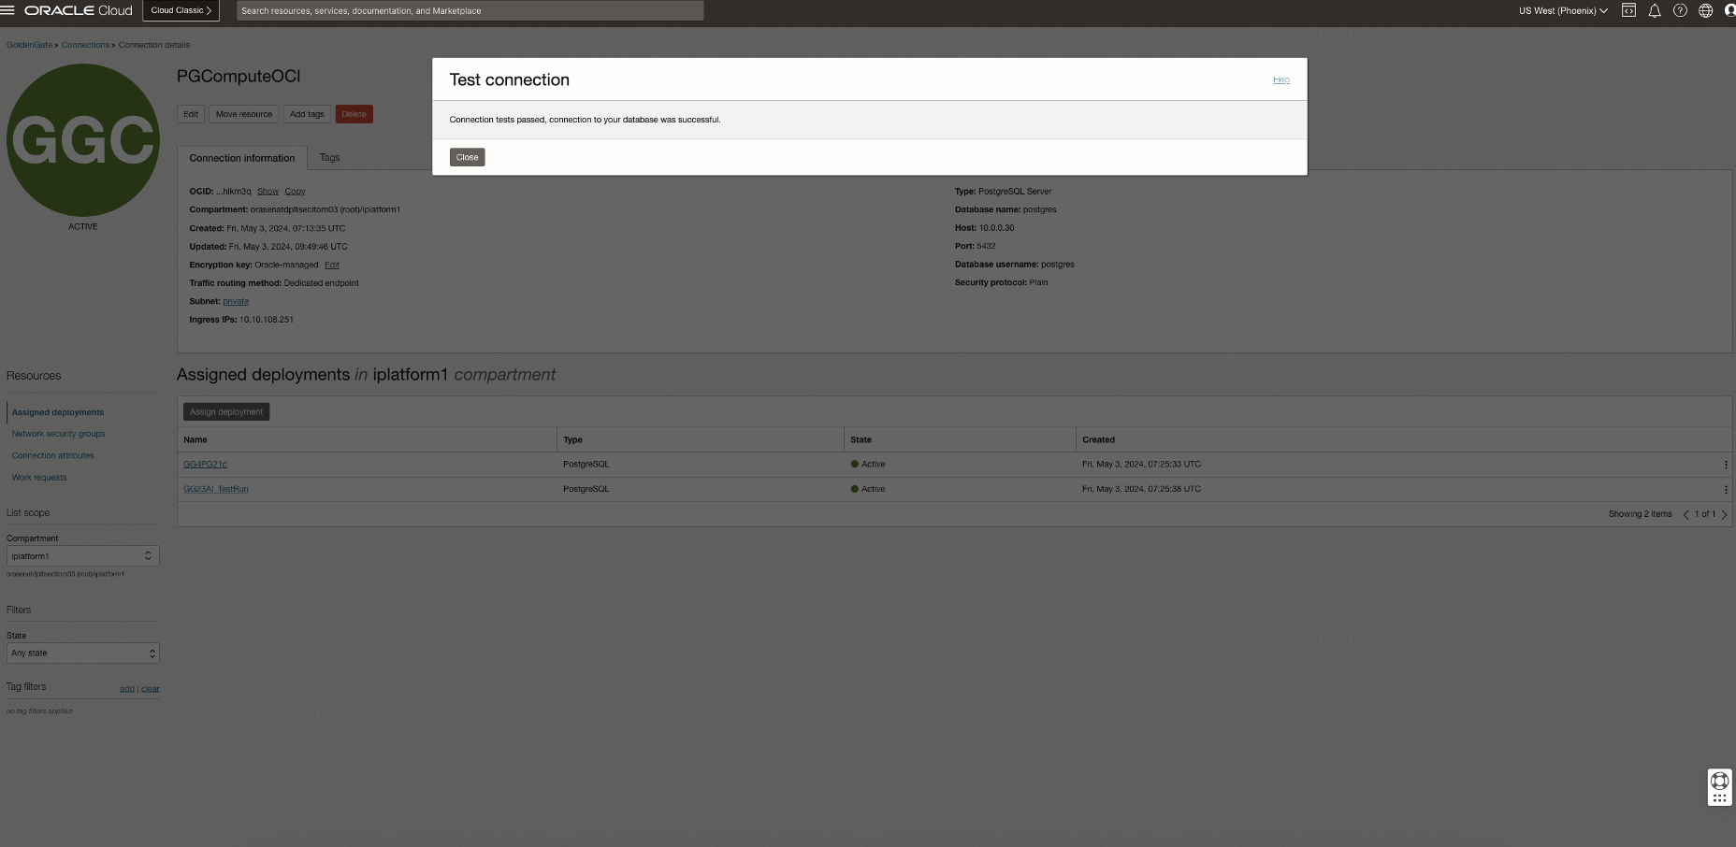Image resolution: width=1736 pixels, height=847 pixels.
Task: Open the support lifebuoy widget icon
Action: (1719, 781)
